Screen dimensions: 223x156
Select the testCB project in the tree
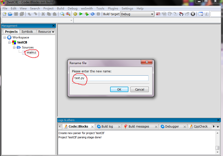click(x=22, y=42)
